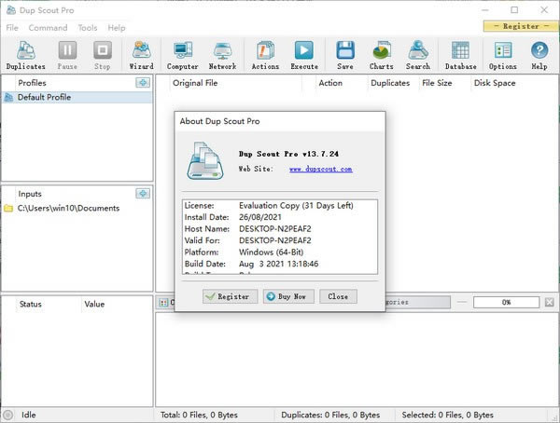The height and width of the screenshot is (423, 560).
Task: Open the www.dupscout.com website link
Action: tap(321, 169)
